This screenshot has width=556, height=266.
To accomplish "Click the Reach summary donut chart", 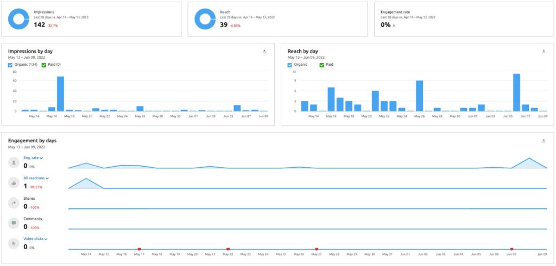I will (205, 19).
